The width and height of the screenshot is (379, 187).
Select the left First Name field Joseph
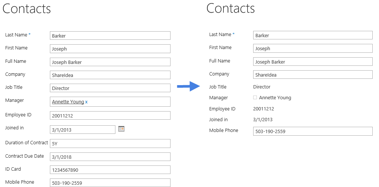tap(110, 49)
